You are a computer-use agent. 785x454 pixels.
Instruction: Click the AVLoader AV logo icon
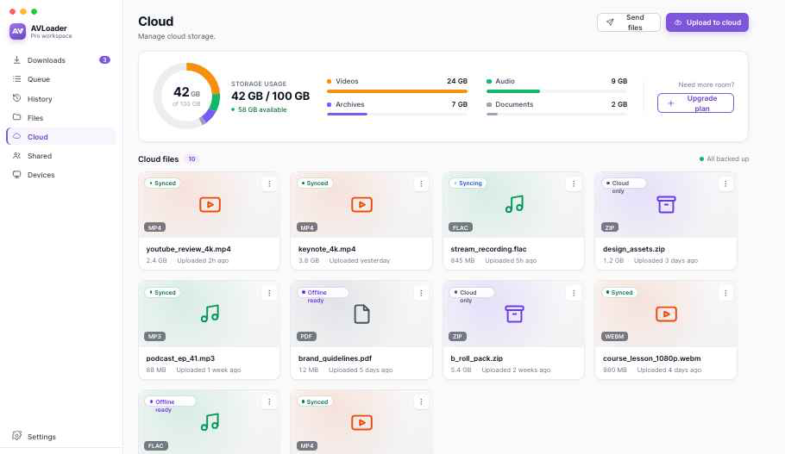pyautogui.click(x=17, y=31)
